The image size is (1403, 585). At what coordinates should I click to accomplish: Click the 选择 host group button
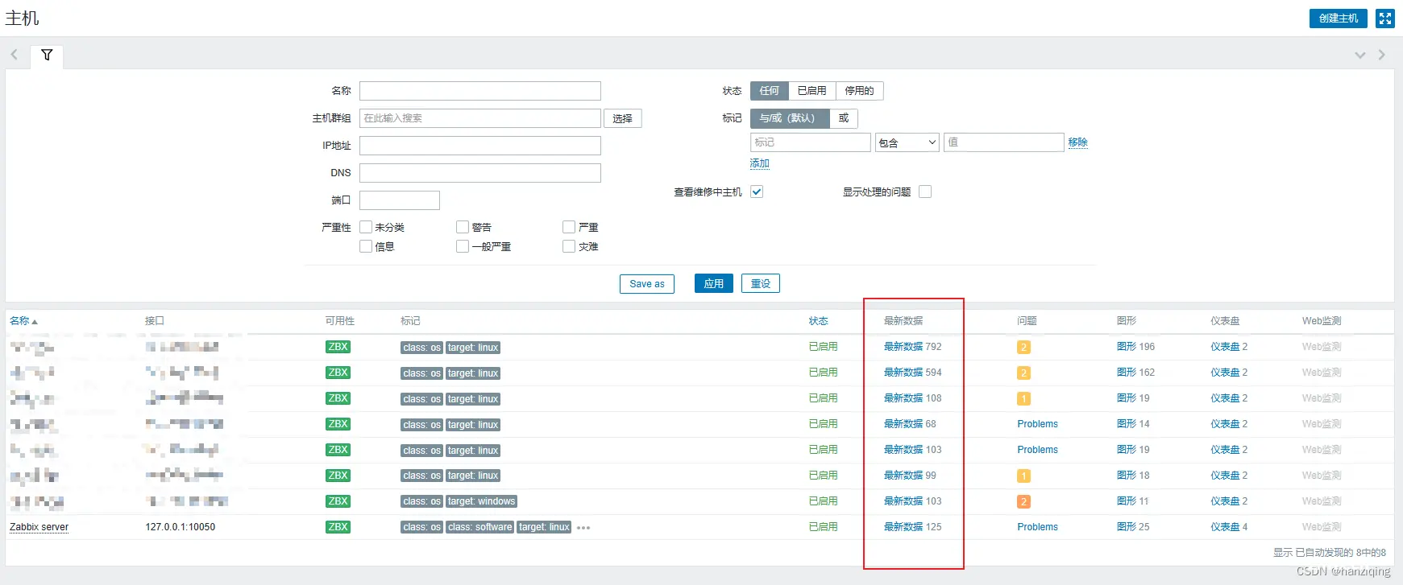[x=622, y=118]
